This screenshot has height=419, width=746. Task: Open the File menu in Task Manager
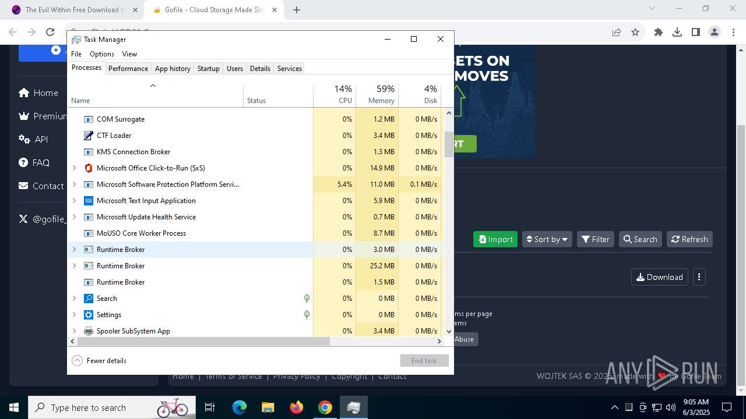pos(76,54)
